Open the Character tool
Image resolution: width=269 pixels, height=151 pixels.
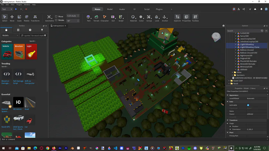105,18
